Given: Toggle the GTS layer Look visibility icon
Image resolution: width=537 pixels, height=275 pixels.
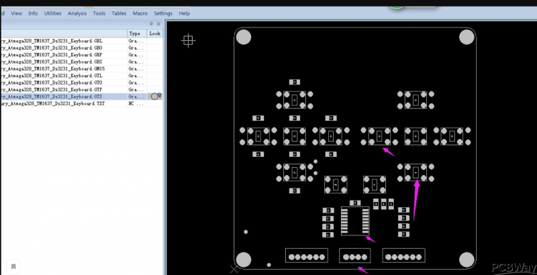Looking at the screenshot, I should click(156, 96).
